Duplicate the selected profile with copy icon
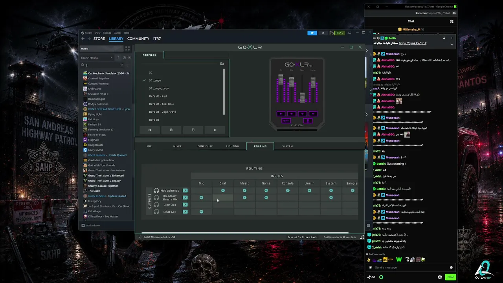This screenshot has height=283, width=503. click(x=193, y=130)
